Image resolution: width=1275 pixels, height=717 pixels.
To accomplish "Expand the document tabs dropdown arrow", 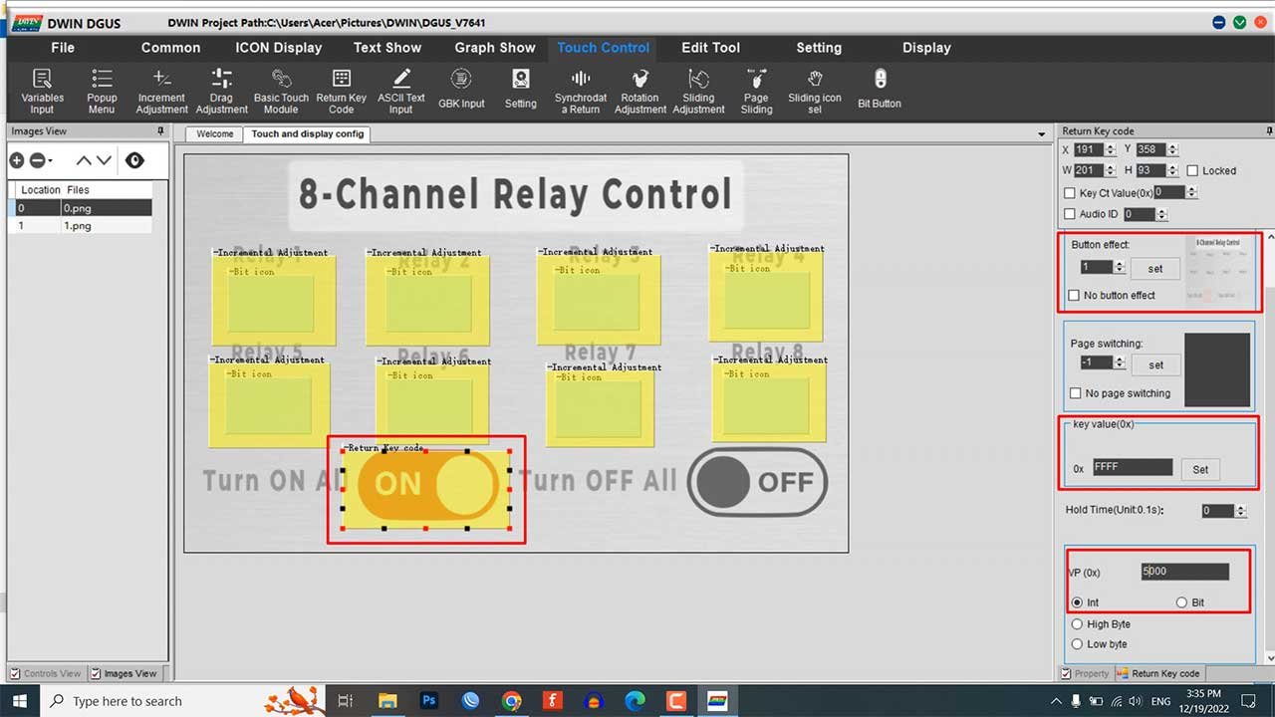I will 1042,134.
